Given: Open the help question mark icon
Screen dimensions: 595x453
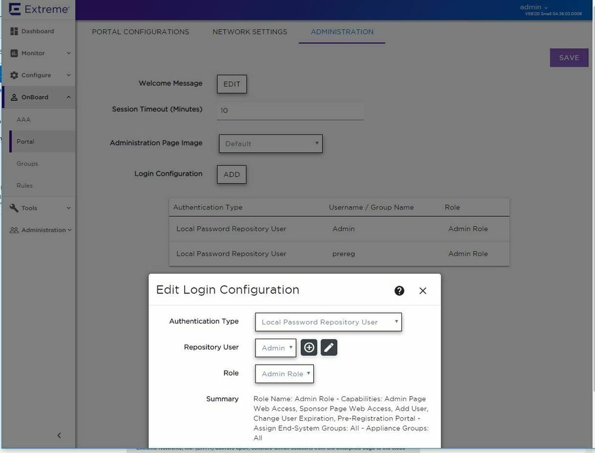Looking at the screenshot, I should pyautogui.click(x=399, y=290).
